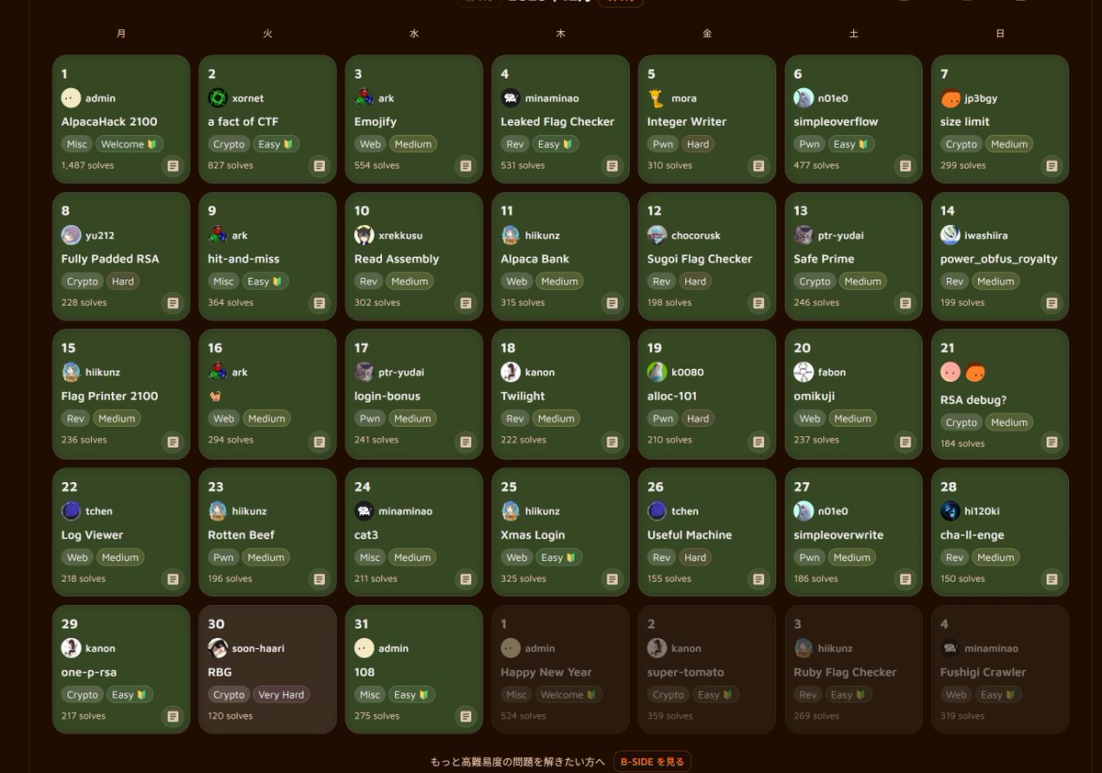Click hi120ki's avatar on cha-ll-enge card
This screenshot has width=1102, height=773.
[950, 511]
